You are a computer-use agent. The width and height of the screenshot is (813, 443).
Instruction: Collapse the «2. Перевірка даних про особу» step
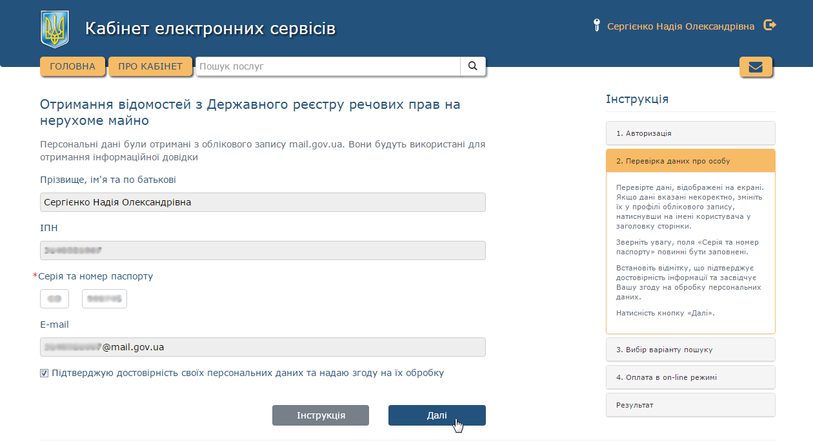click(x=690, y=160)
